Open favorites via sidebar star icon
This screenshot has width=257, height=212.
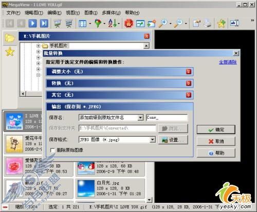coord(10,52)
